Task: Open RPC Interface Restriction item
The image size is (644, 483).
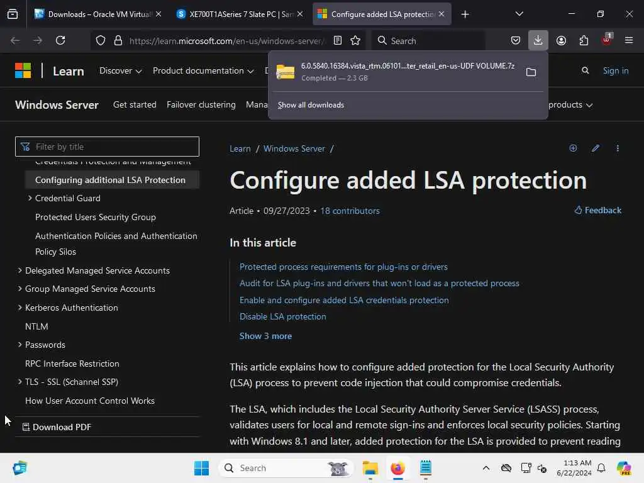Action: coord(72,364)
